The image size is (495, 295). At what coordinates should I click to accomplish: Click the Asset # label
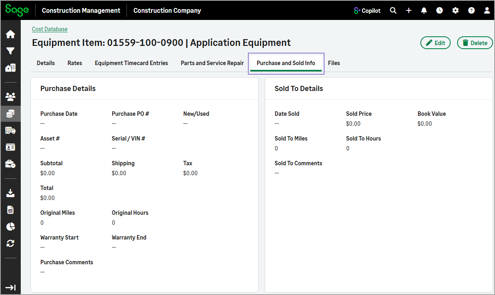click(x=50, y=139)
